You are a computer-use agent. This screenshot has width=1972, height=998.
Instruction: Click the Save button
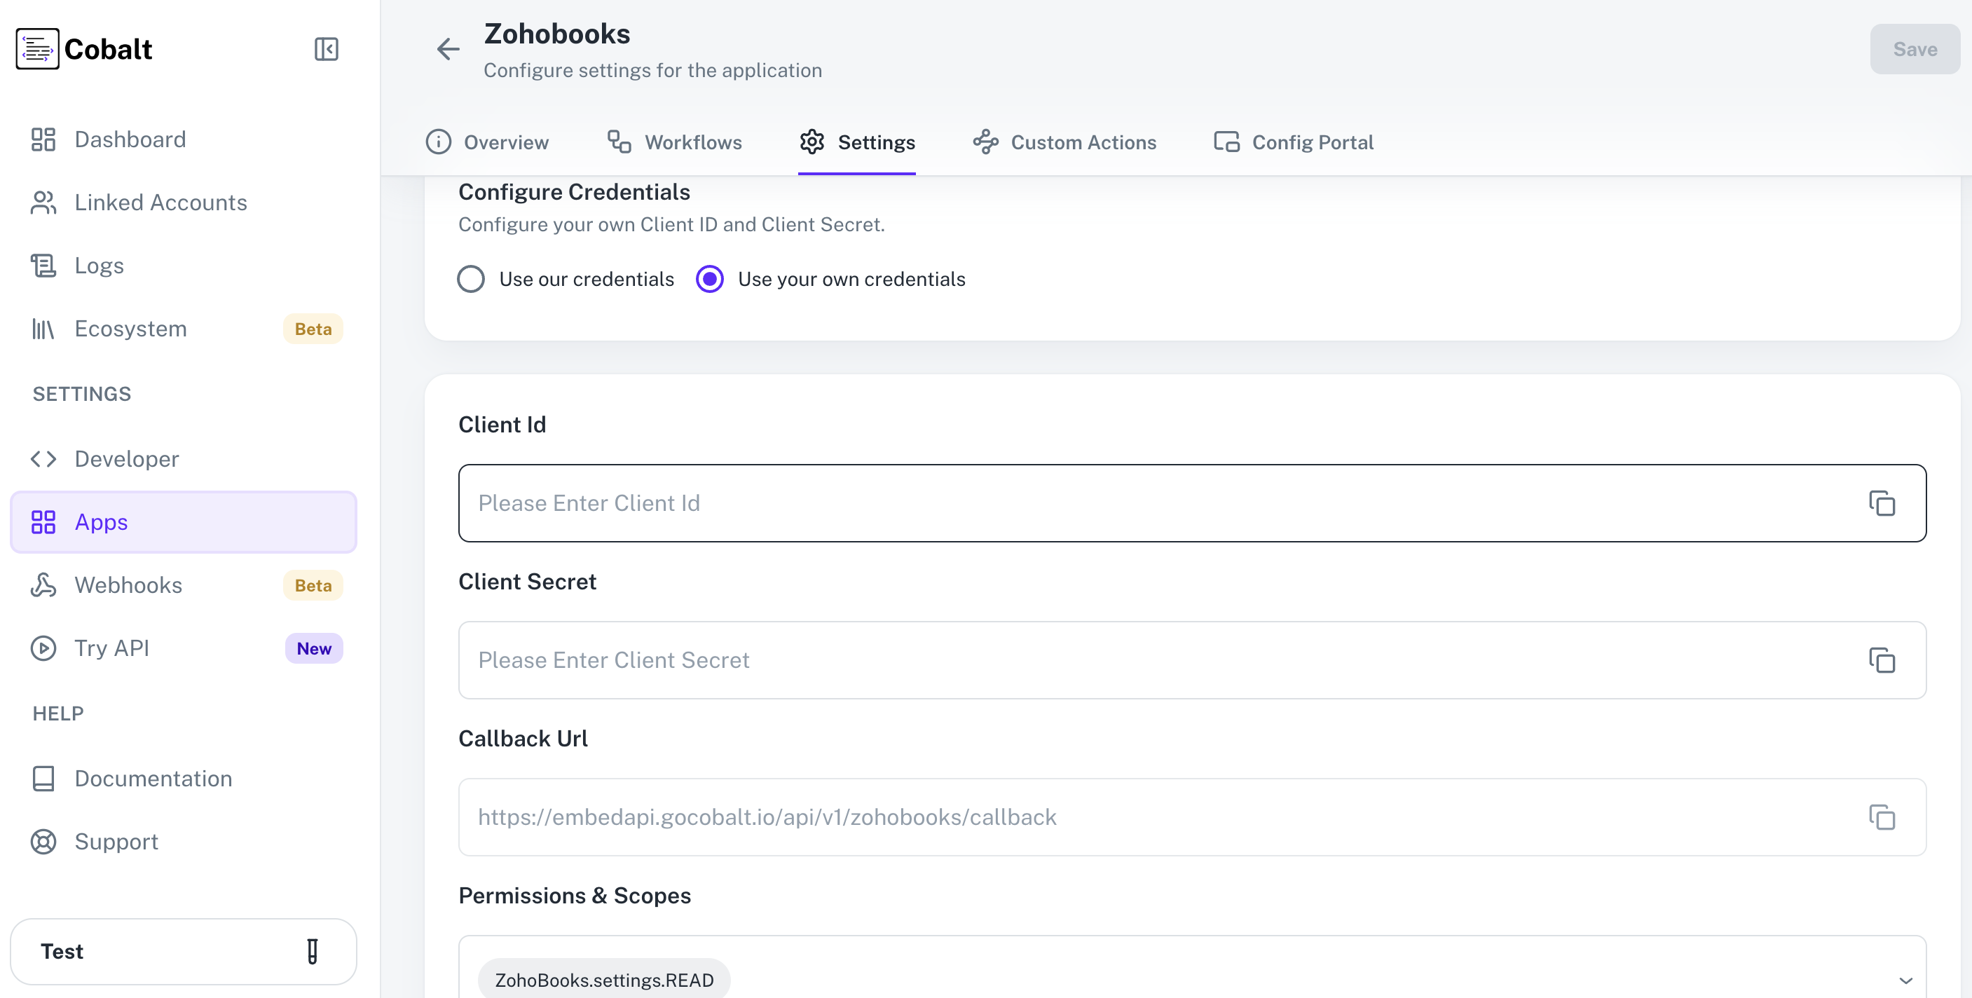[1915, 49]
